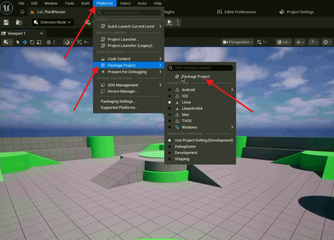The width and height of the screenshot is (334, 240).
Task: Select the viewport select-object arrow tool
Action: click(x=18, y=42)
